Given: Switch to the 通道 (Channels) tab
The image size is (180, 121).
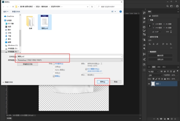Looking at the screenshot, I should (x=159, y=67).
